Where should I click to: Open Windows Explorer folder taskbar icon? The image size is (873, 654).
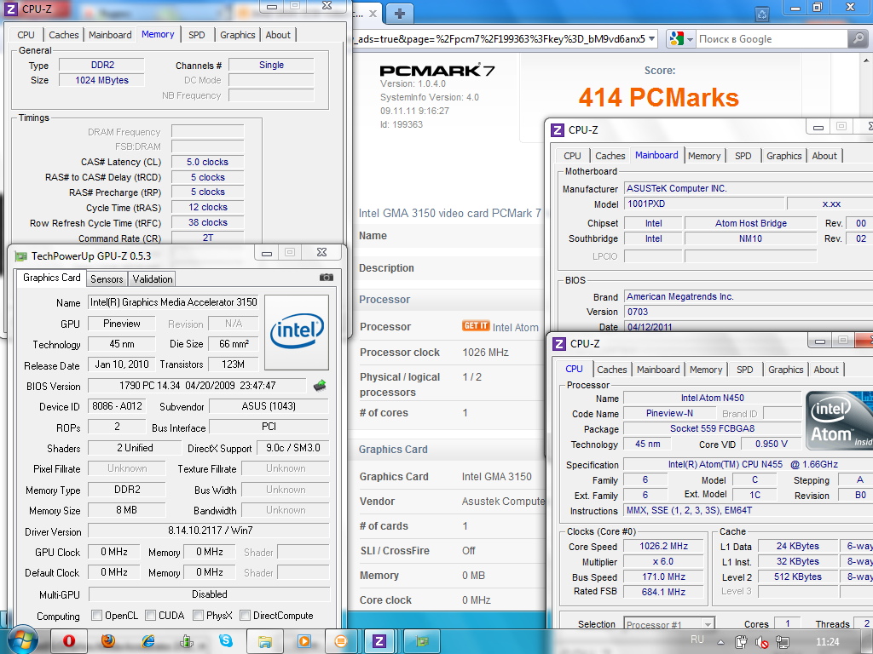pos(264,641)
